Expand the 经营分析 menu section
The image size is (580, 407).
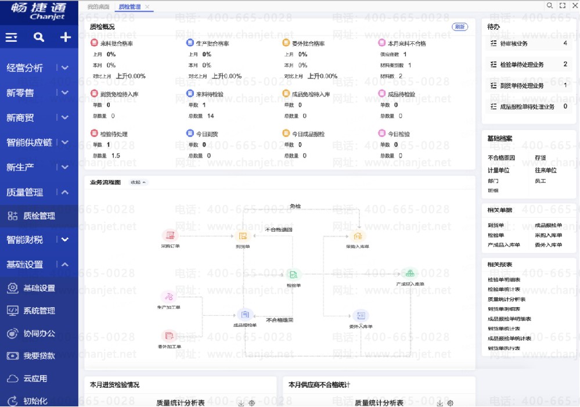(65, 68)
